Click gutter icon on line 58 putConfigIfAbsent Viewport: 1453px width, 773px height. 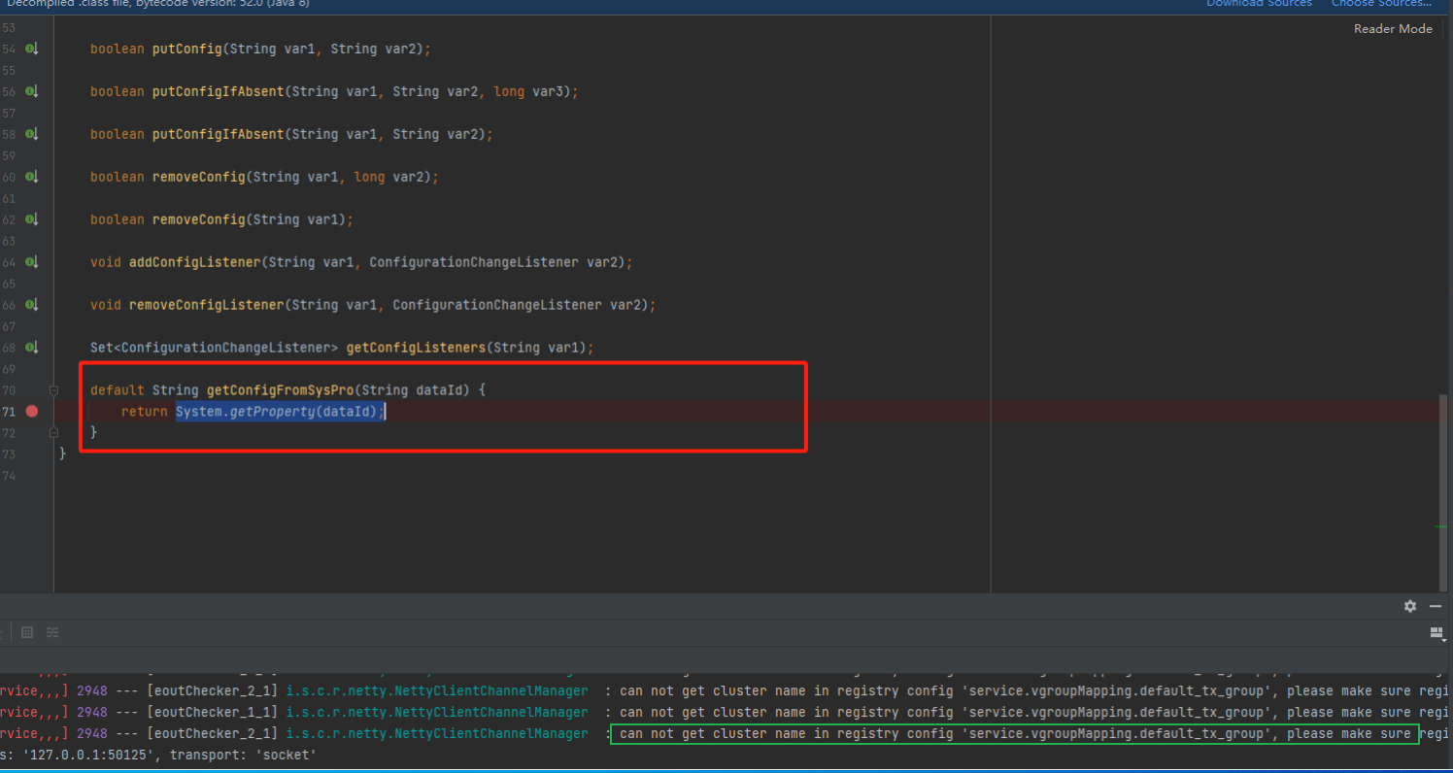point(31,134)
